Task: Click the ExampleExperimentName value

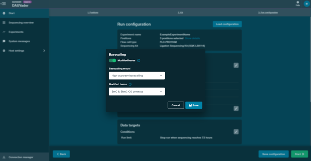Action: 175,35
